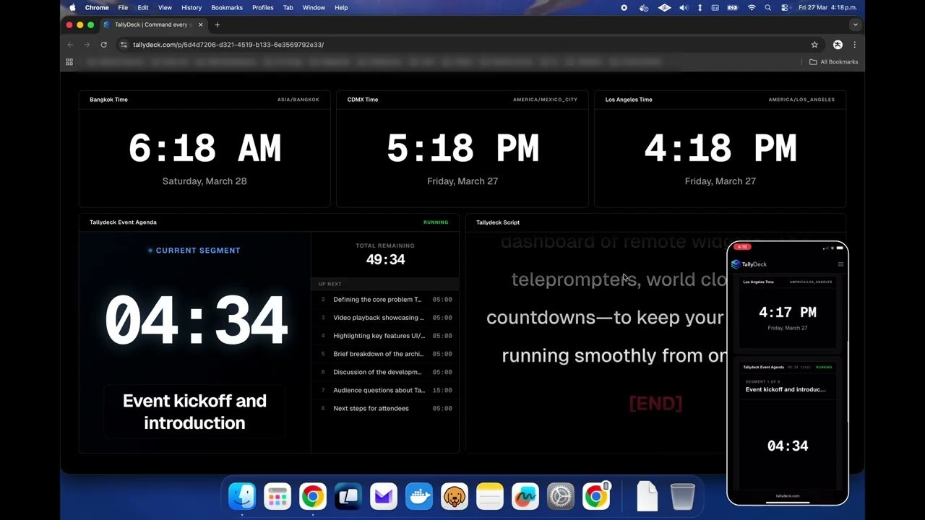Open System Settings from the Dock
The image size is (925, 520).
pos(561,496)
